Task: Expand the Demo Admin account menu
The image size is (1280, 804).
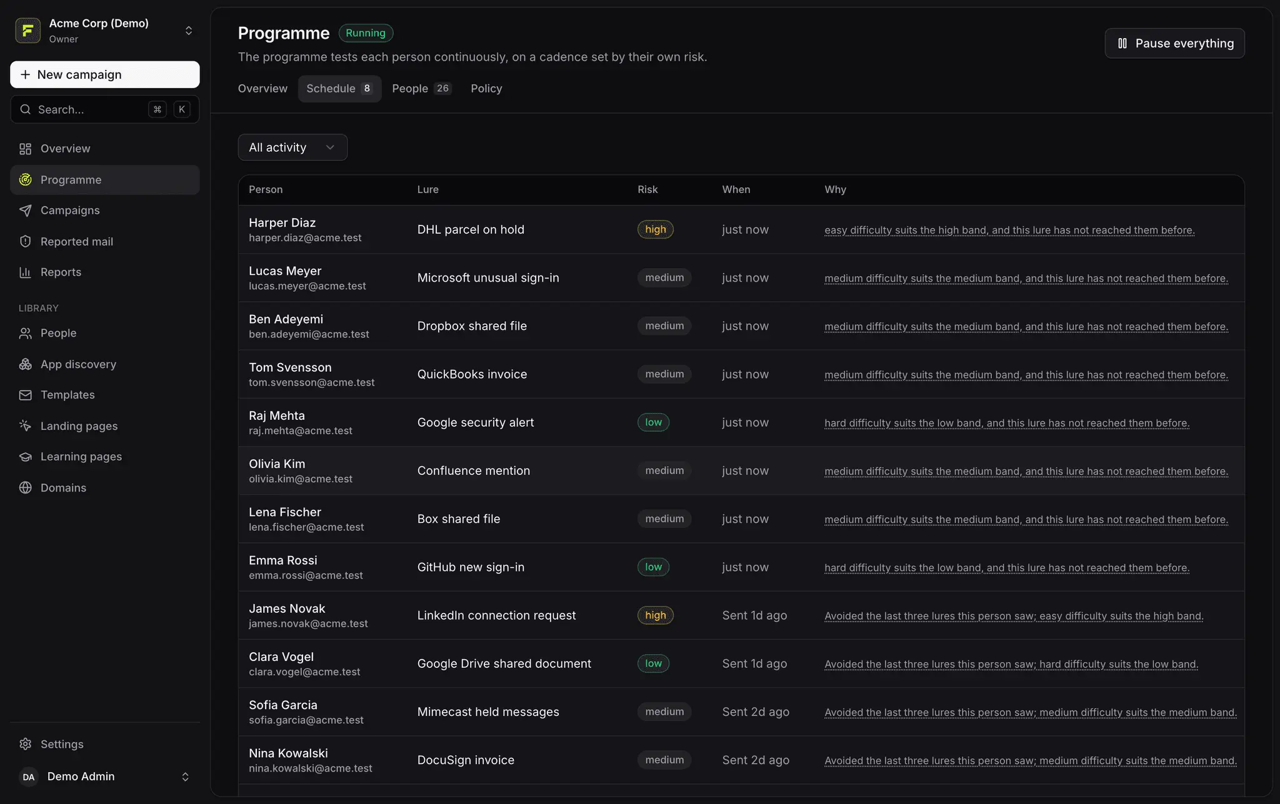Action: coord(185,777)
